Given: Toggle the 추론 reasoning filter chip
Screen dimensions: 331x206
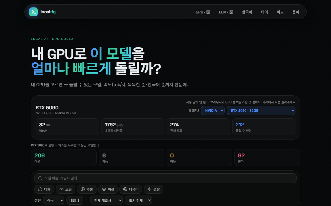Looking at the screenshot, I should tap(87, 189).
